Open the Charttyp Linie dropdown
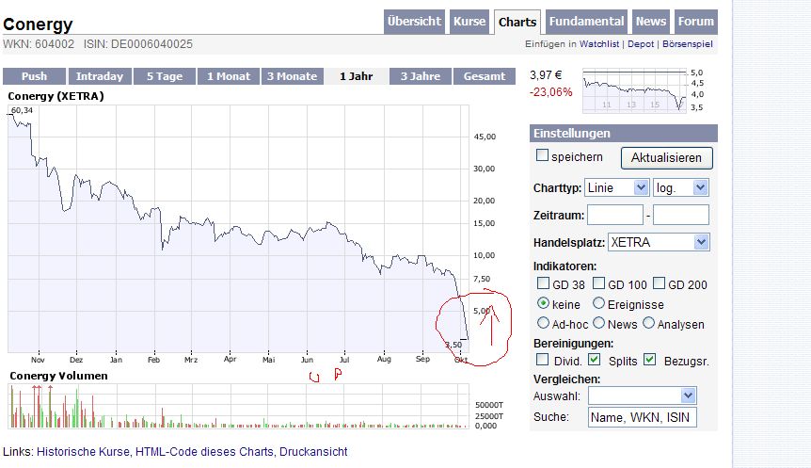This screenshot has width=811, height=468. (616, 188)
